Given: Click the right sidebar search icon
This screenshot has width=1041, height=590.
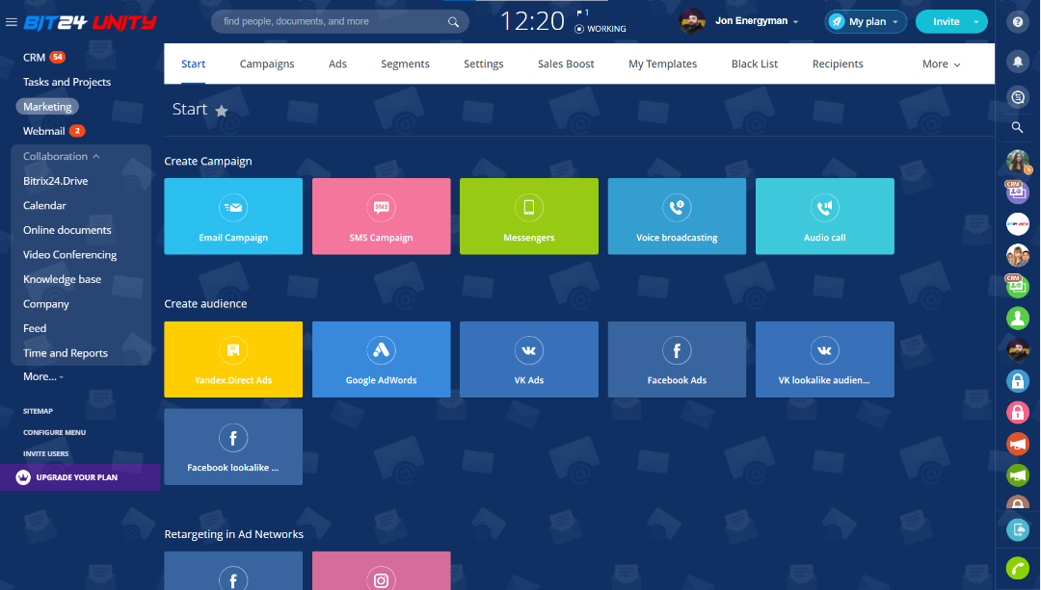Looking at the screenshot, I should point(1017,127).
